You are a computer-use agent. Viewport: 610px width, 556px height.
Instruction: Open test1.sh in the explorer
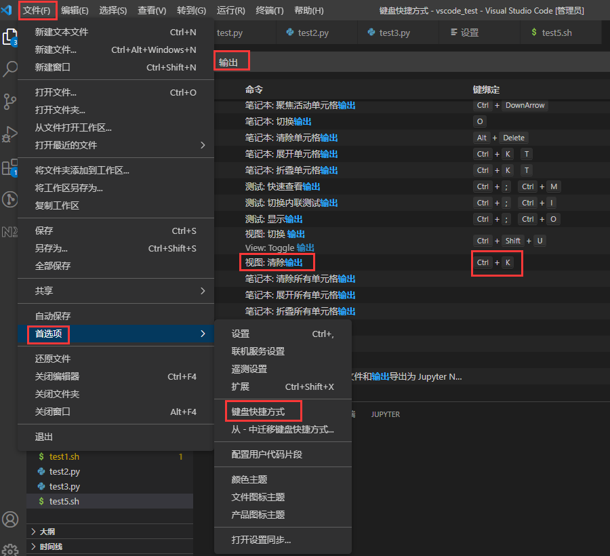110,457
